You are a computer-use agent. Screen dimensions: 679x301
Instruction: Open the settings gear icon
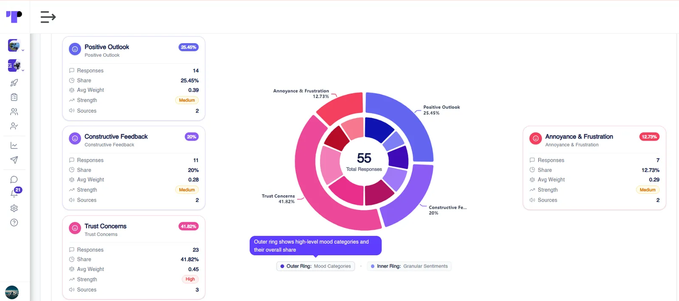[x=14, y=208]
